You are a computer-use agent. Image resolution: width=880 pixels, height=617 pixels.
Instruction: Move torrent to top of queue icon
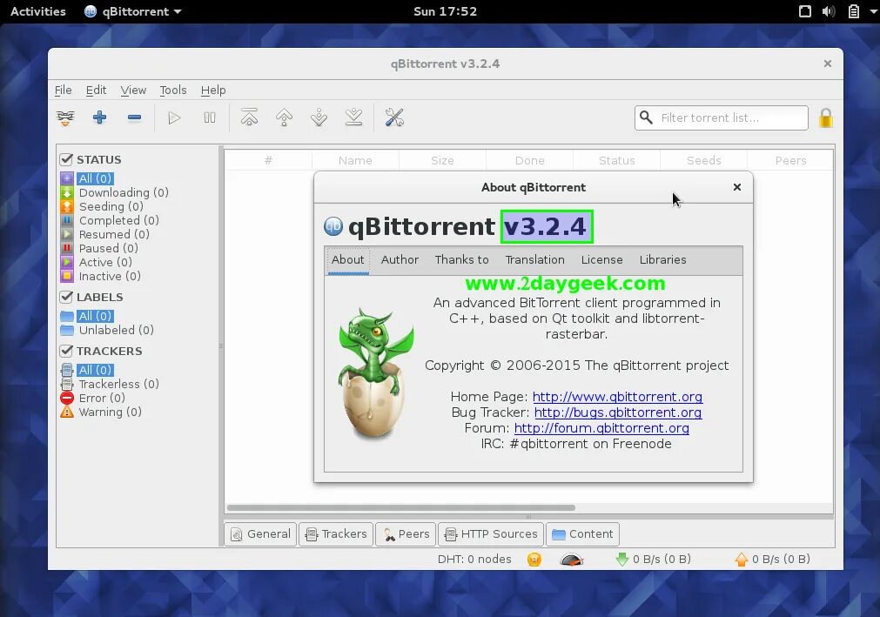coord(249,117)
